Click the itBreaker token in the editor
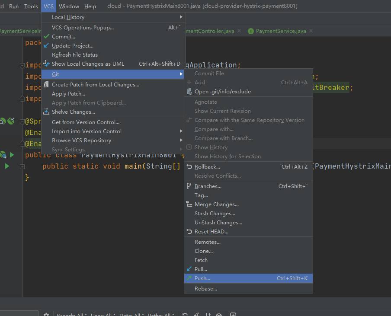The image size is (391, 316). [x=331, y=87]
